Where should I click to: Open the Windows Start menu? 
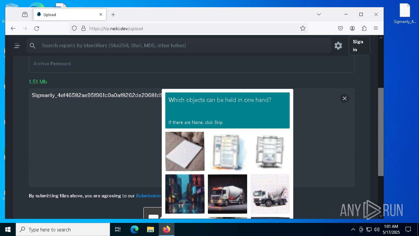click(8, 229)
